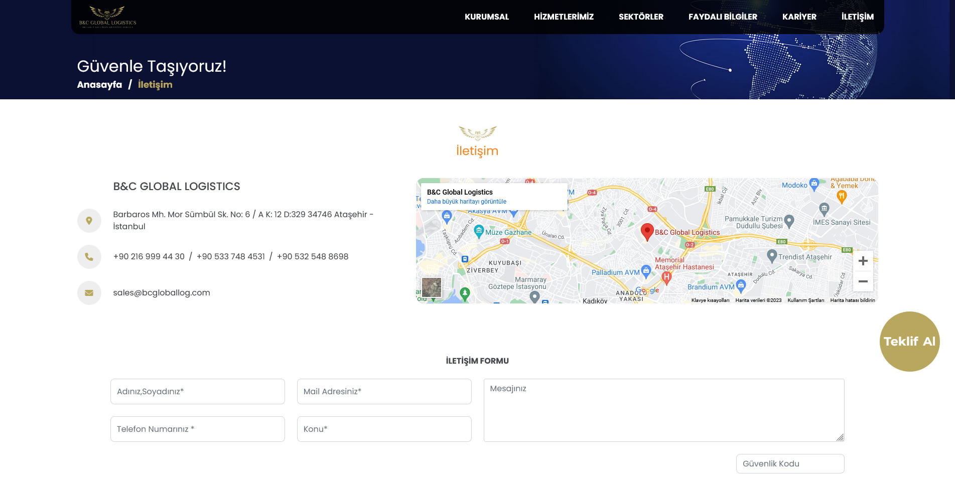This screenshot has height=479, width=955.
Task: Click the phone icon beside phone numbers
Action: (89, 257)
